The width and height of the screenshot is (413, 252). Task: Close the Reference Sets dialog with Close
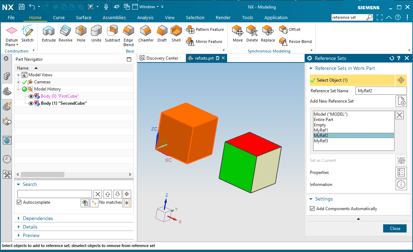(x=395, y=229)
